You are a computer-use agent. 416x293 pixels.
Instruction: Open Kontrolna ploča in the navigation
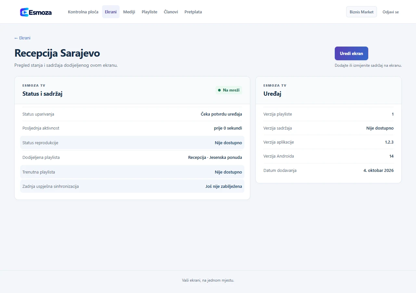83,12
